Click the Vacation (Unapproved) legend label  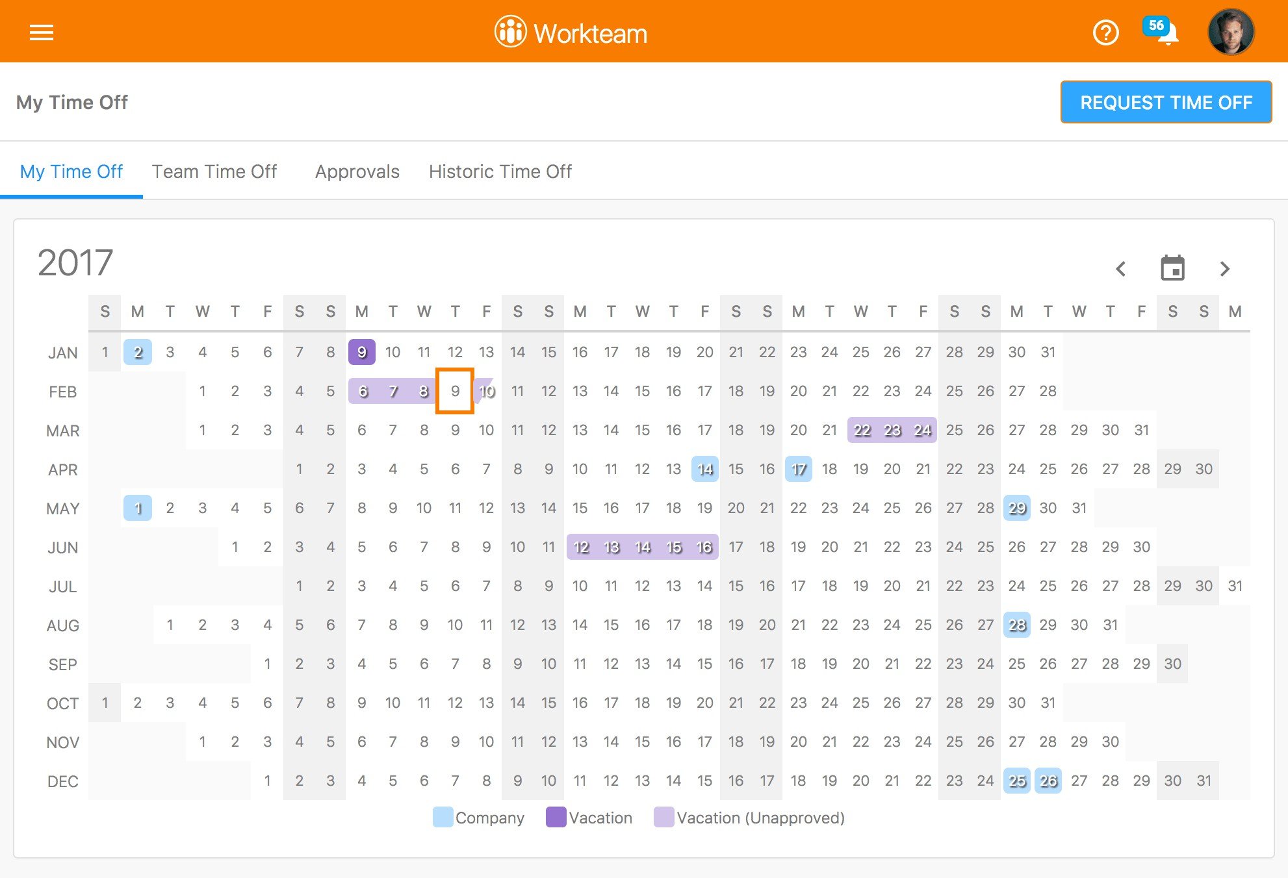[x=760, y=818]
